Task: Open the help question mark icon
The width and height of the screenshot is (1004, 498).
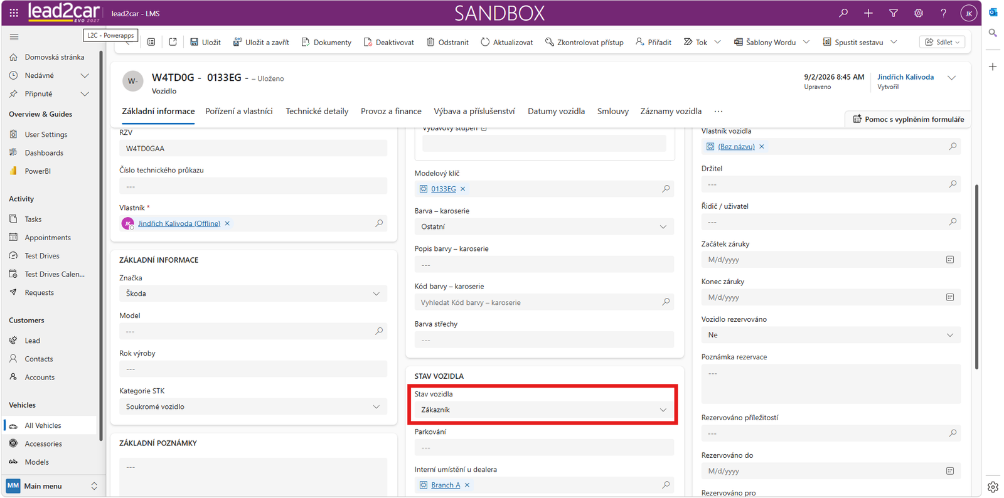Action: click(x=944, y=13)
